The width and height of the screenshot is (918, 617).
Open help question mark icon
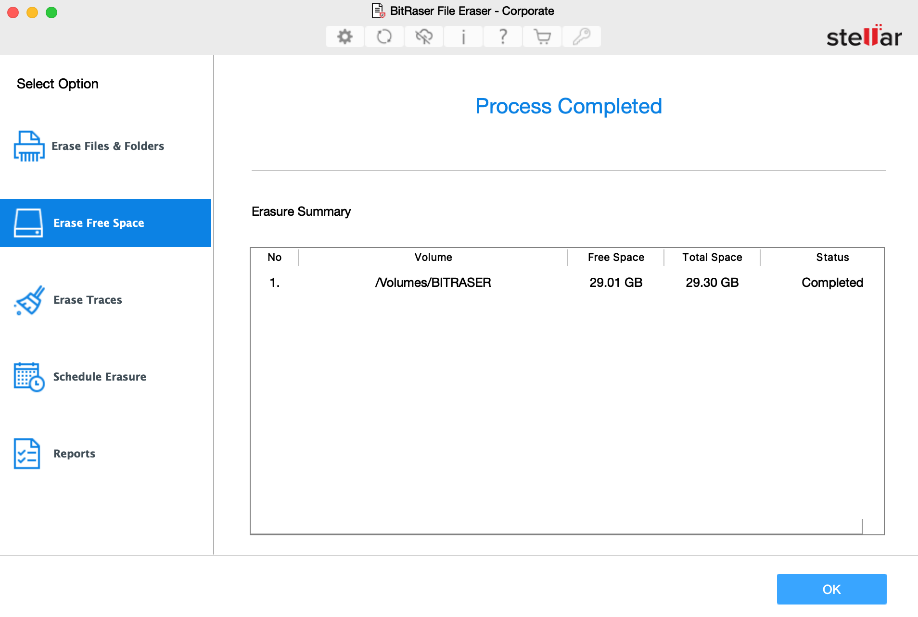point(503,37)
